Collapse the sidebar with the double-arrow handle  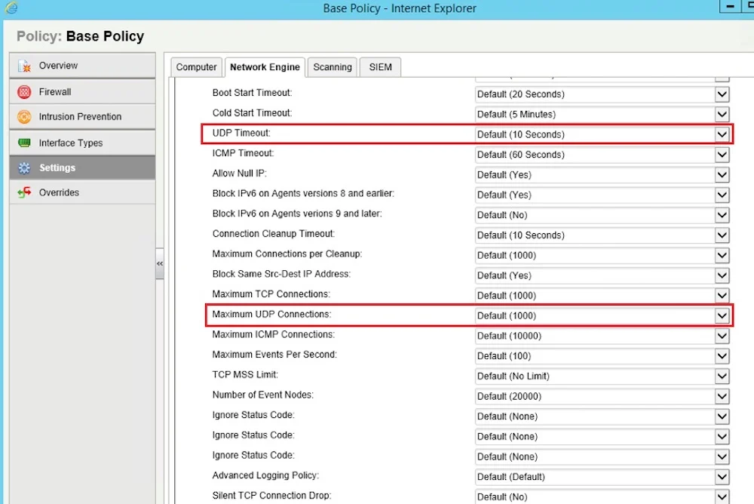coord(160,264)
